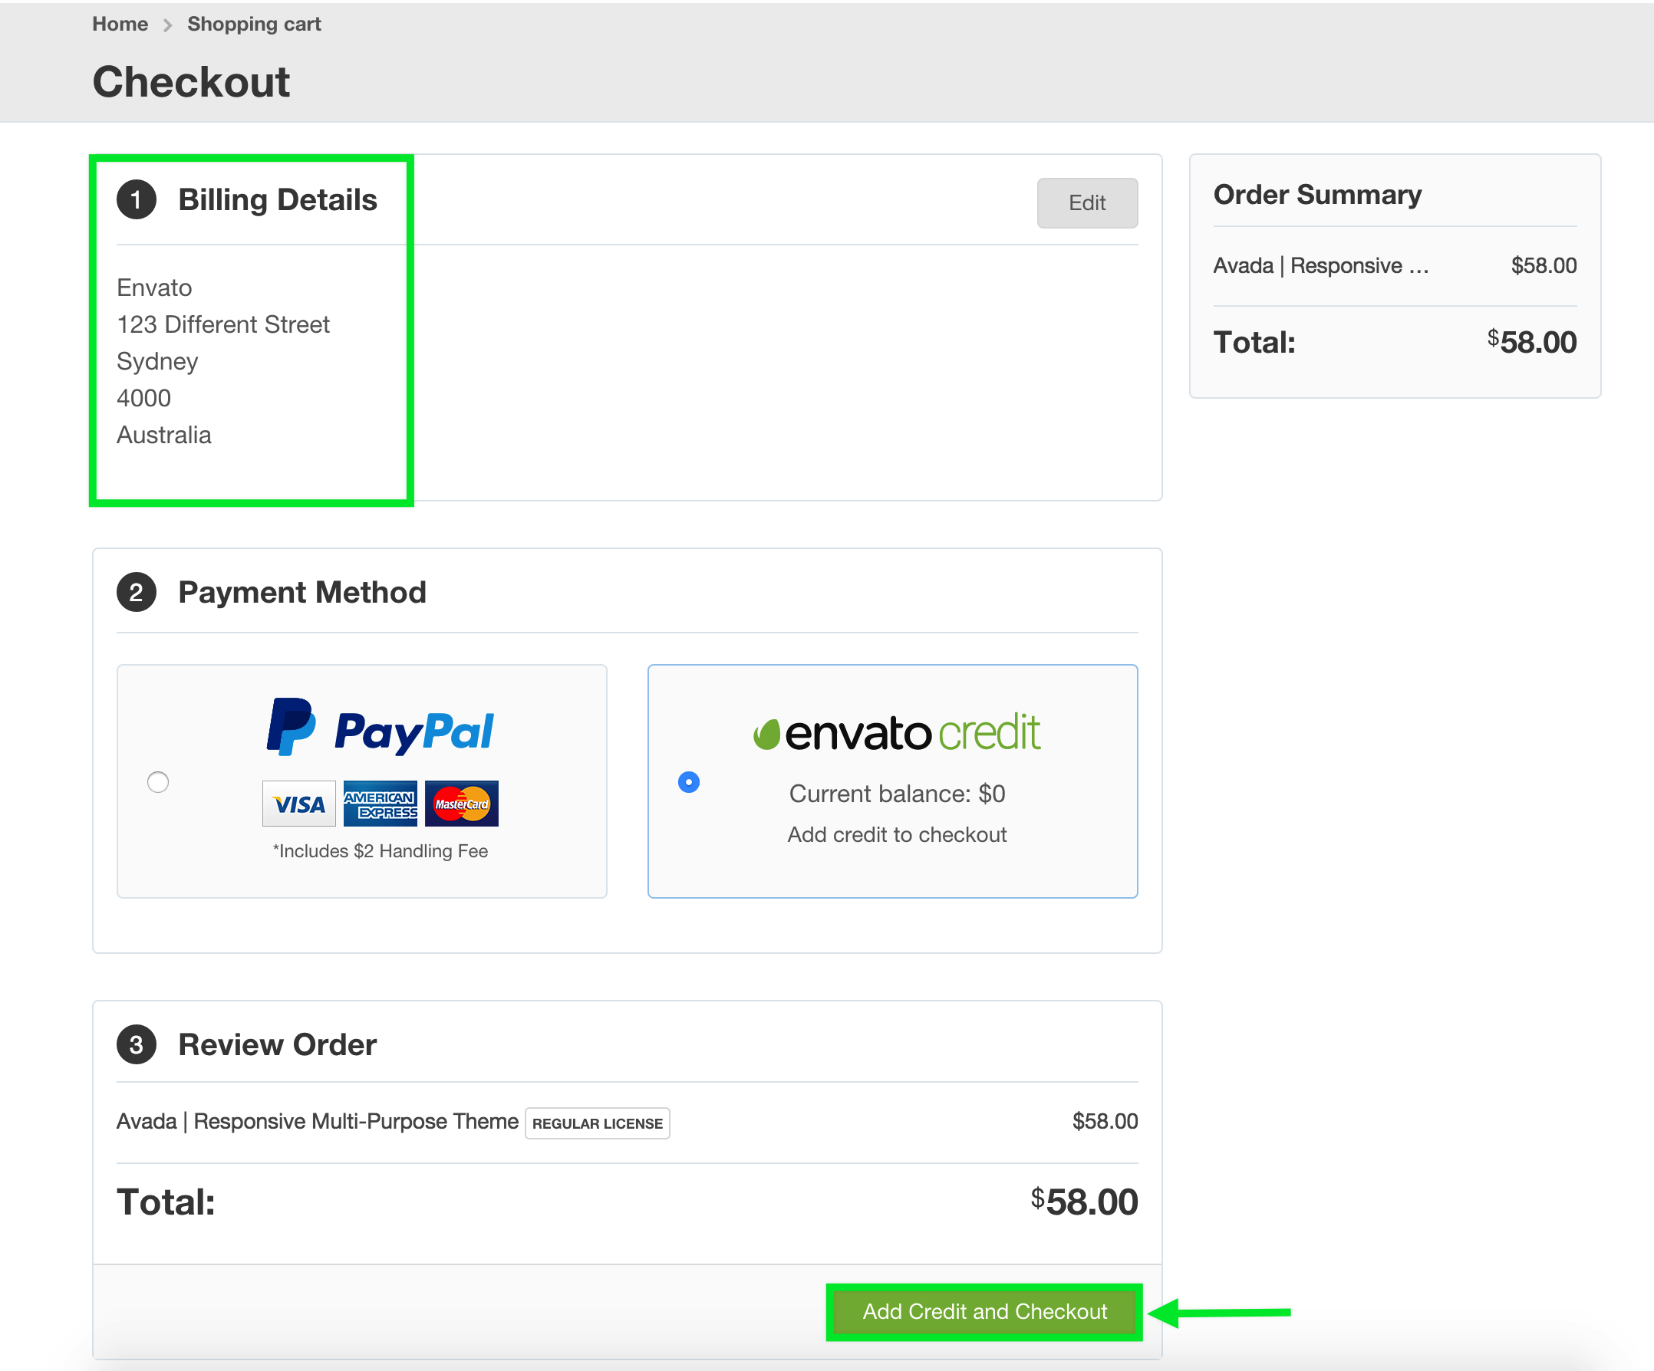Click the Visa card icon
The image size is (1654, 1371).
click(298, 804)
